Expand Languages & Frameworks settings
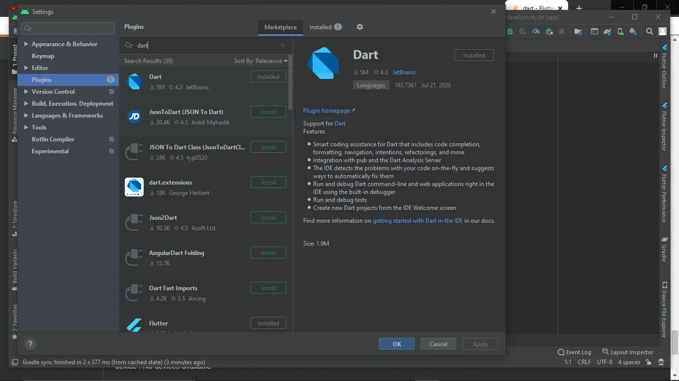Viewport: 679px width, 381px height. (26, 116)
